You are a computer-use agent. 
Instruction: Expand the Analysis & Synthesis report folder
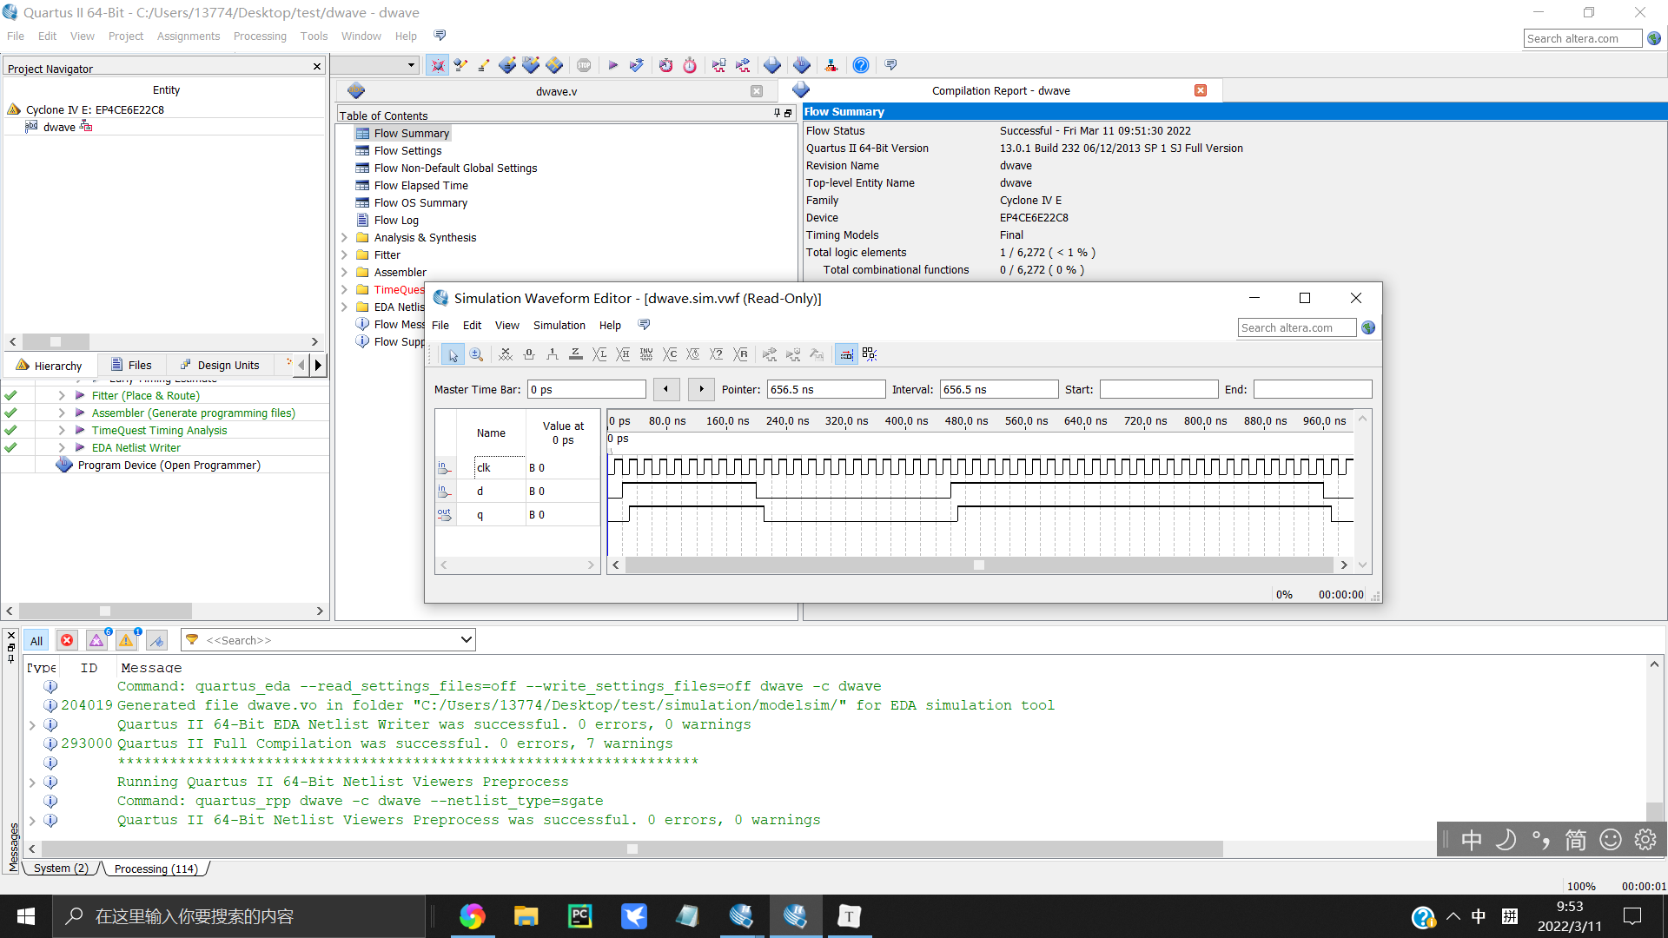[344, 237]
